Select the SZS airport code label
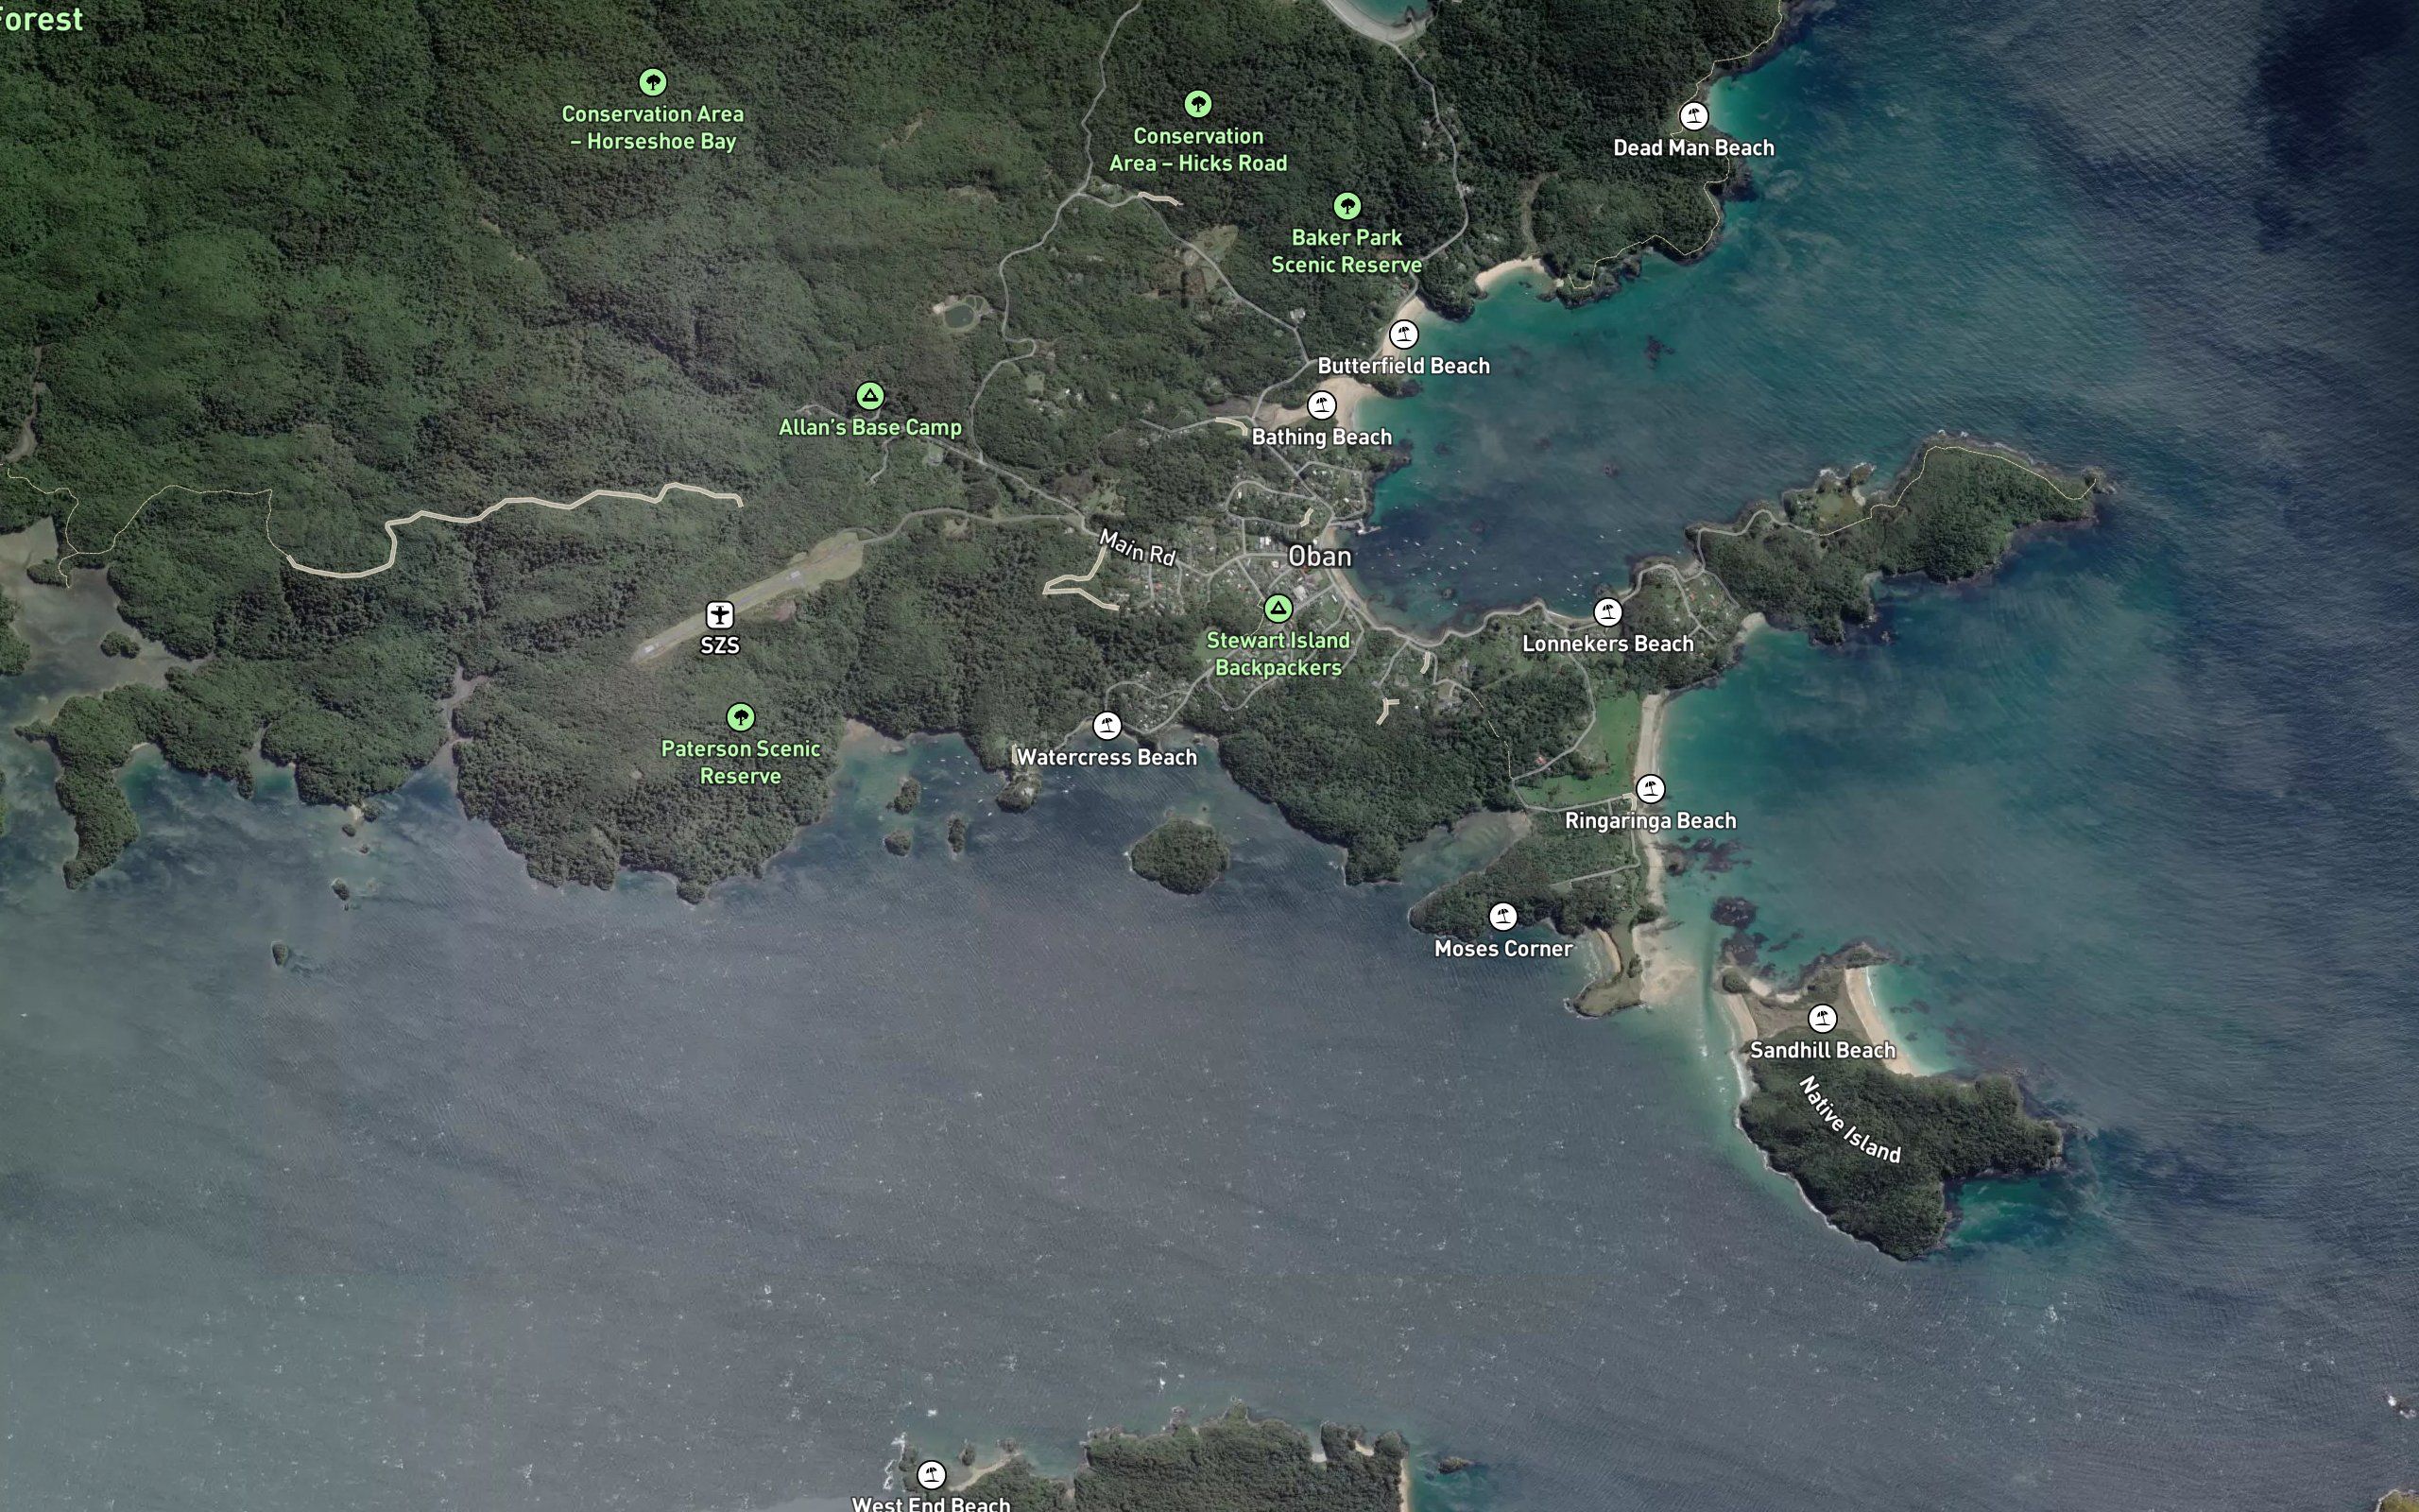The height and width of the screenshot is (1512, 2419). pos(720,646)
